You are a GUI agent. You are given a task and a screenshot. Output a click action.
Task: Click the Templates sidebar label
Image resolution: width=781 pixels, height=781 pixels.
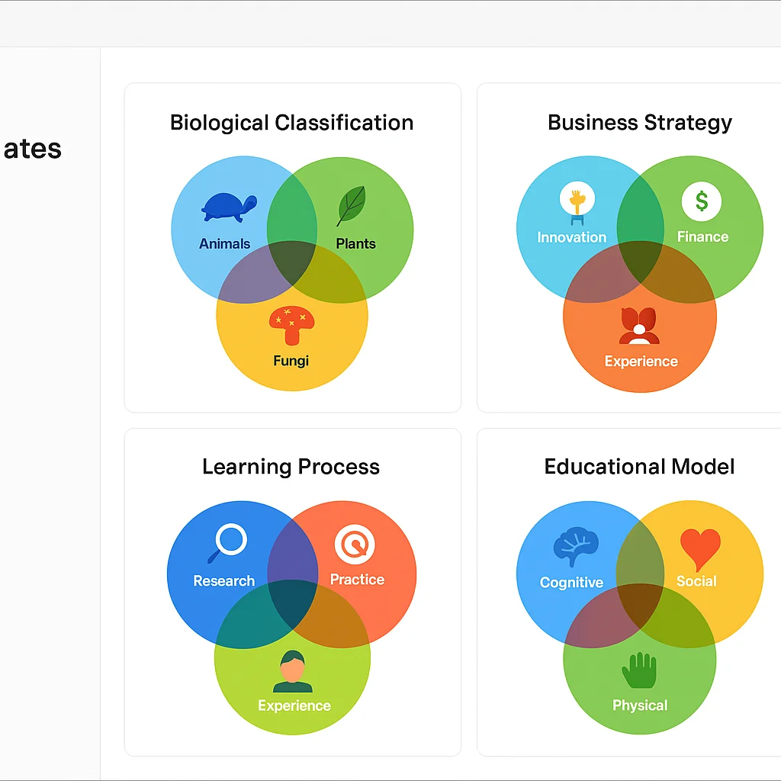click(x=32, y=149)
